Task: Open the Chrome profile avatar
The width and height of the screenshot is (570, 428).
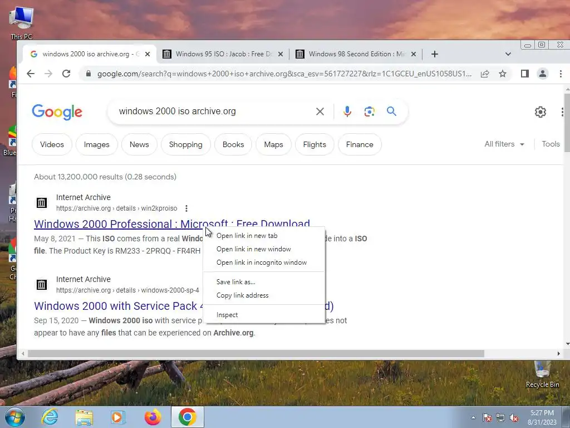Action: [542, 74]
